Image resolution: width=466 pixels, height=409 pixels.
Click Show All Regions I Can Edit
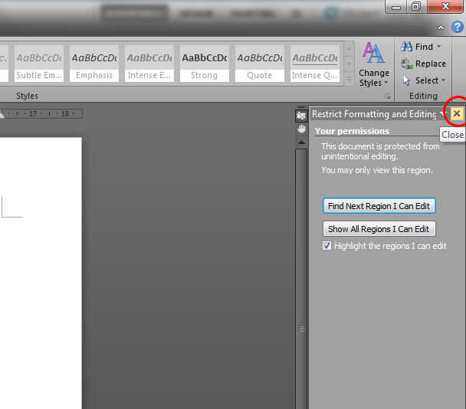pyautogui.click(x=379, y=229)
